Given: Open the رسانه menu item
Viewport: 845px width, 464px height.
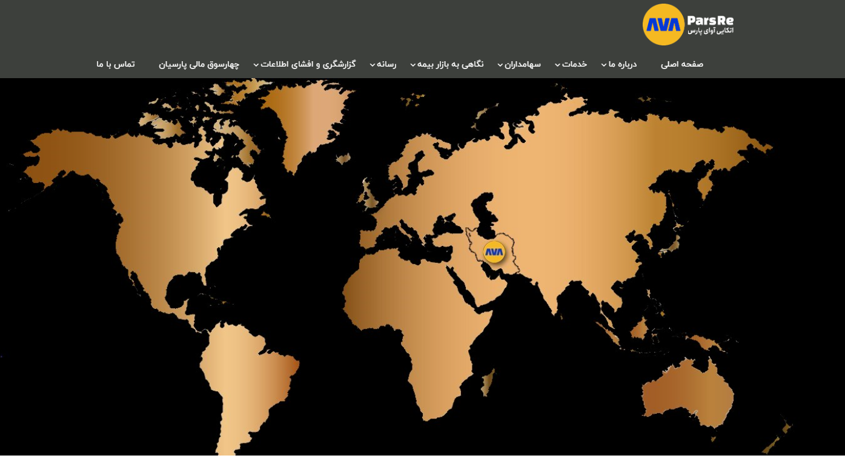Looking at the screenshot, I should 386,64.
